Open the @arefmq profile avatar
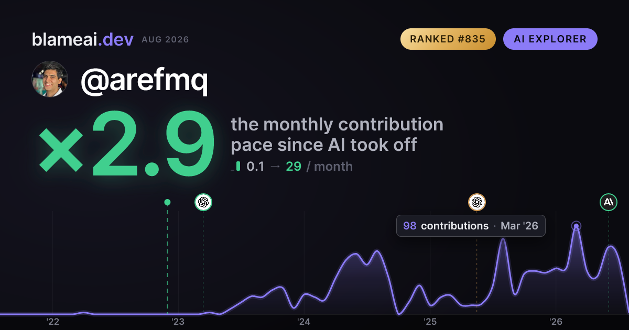 [x=50, y=79]
